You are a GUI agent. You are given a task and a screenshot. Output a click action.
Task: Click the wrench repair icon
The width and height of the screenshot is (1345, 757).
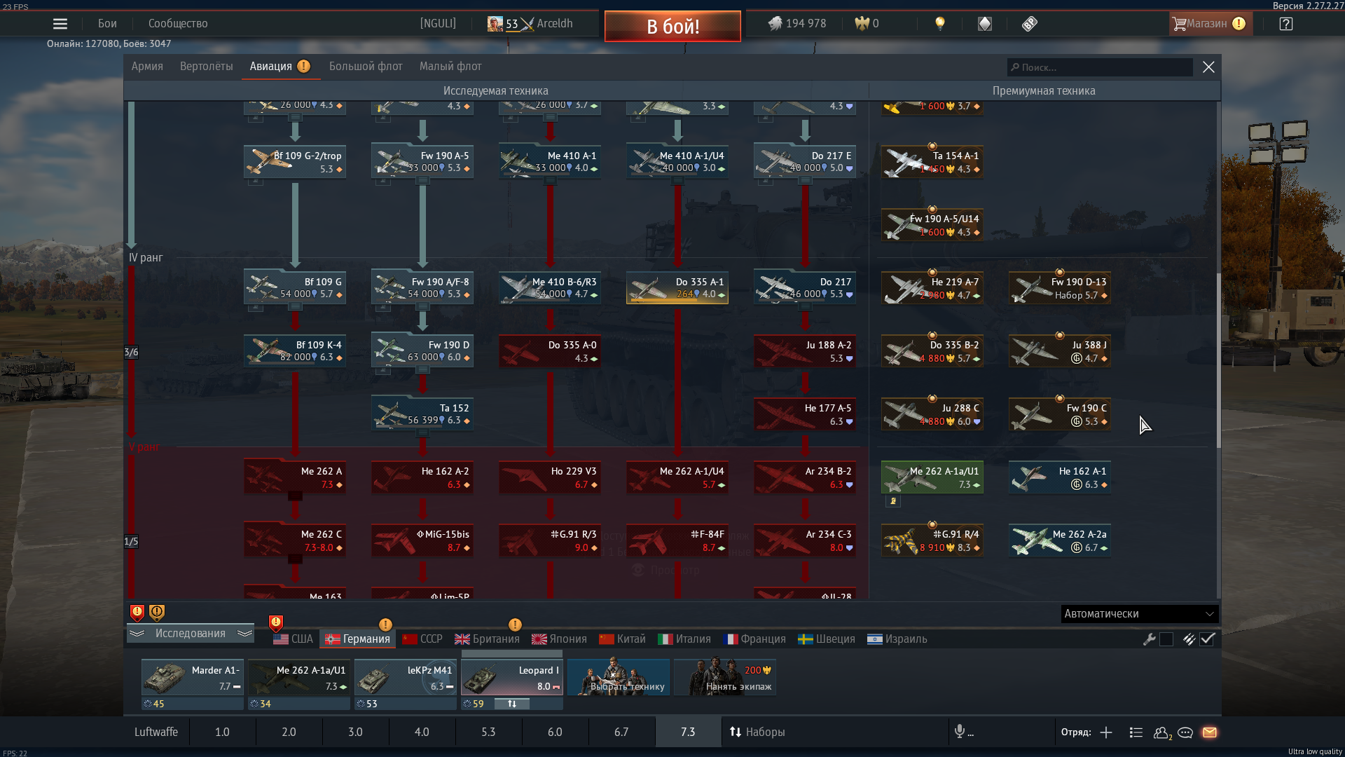pyautogui.click(x=1149, y=639)
